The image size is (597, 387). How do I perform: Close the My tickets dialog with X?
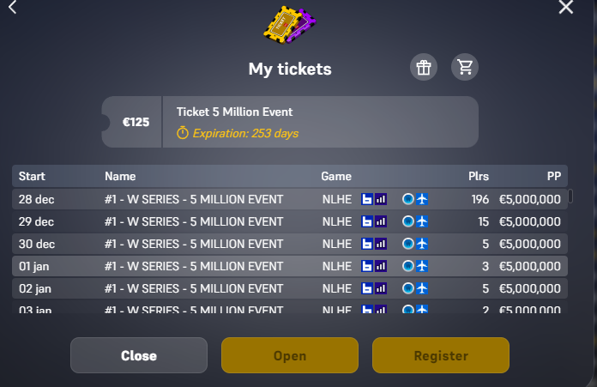[x=566, y=8]
